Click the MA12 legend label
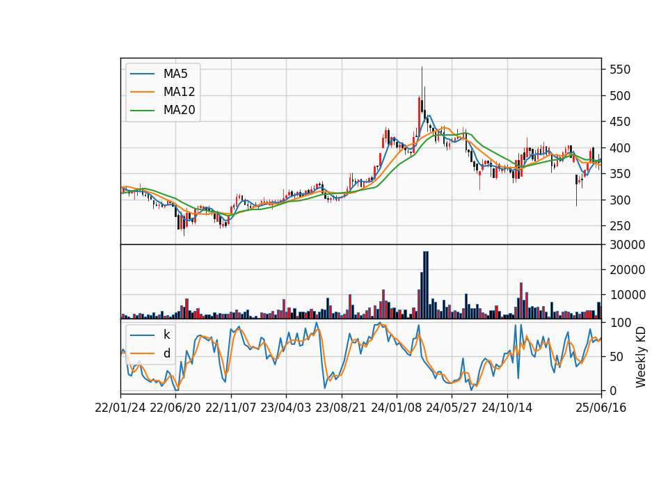 (179, 92)
